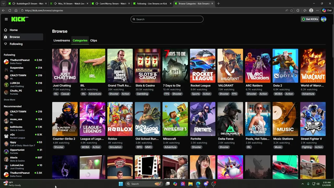
Task: Open Discord from the taskbar
Action: 206,184
